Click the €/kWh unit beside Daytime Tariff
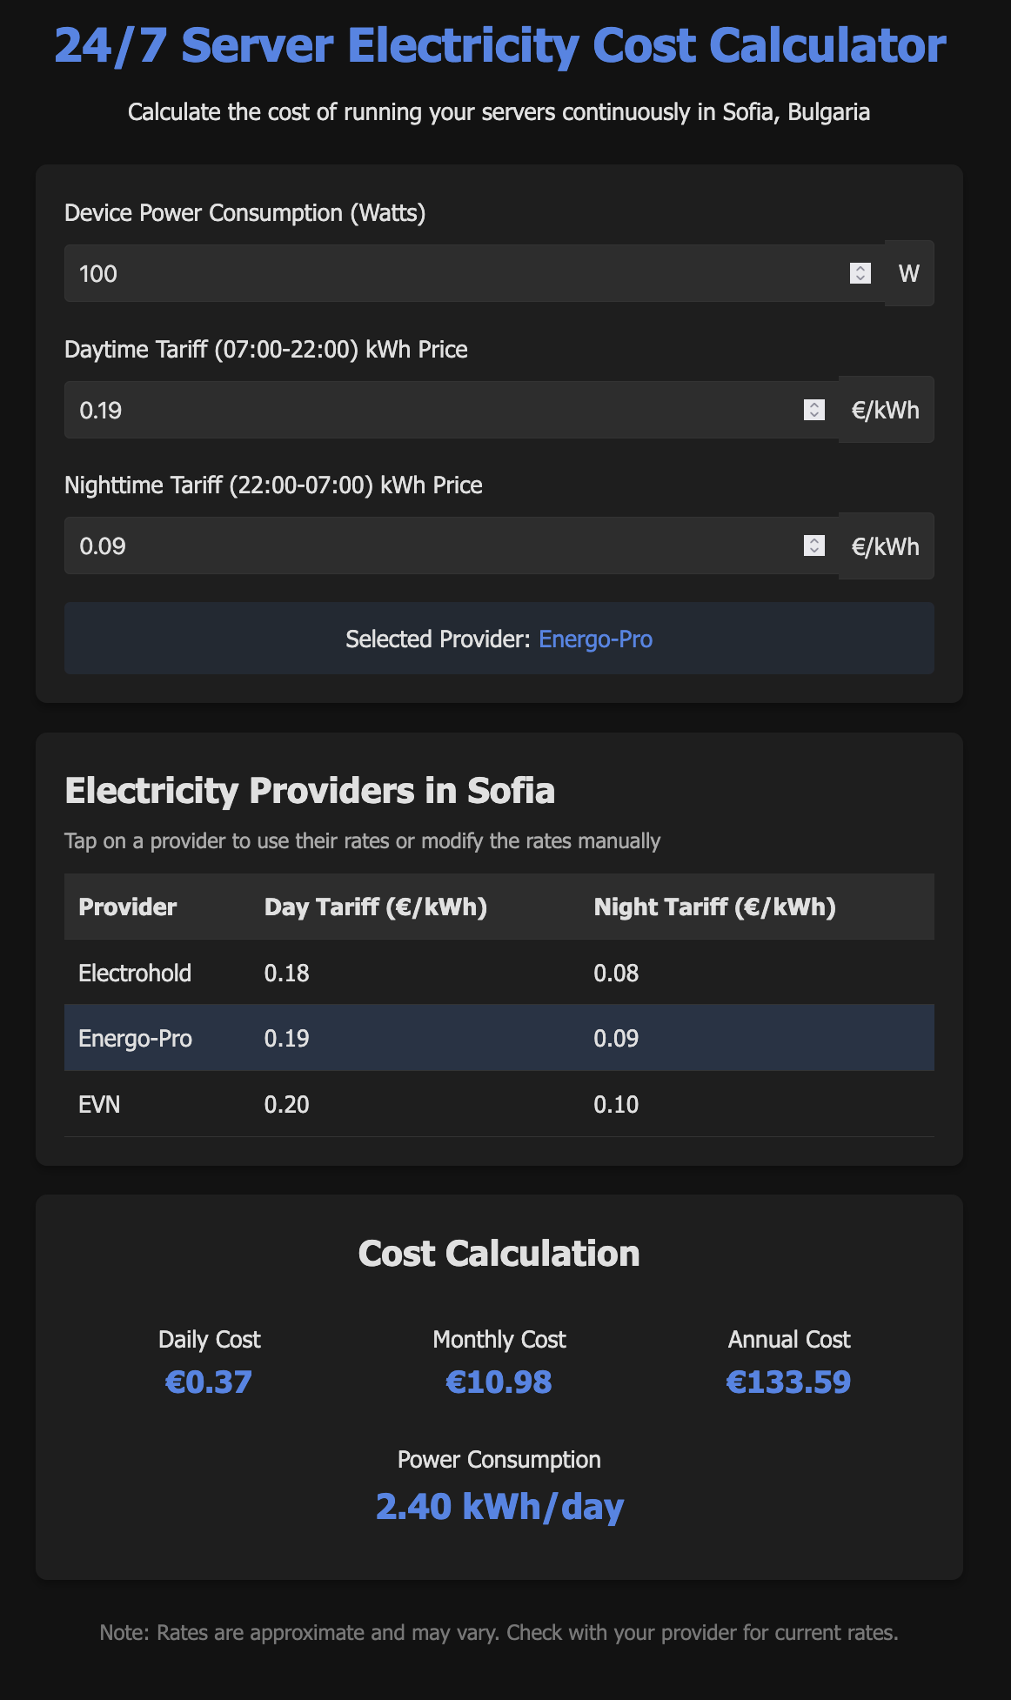The width and height of the screenshot is (1011, 1700). point(885,410)
